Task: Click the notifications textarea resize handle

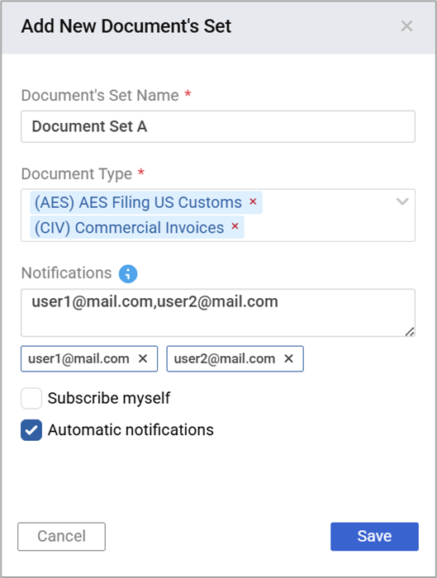Action: tap(410, 332)
